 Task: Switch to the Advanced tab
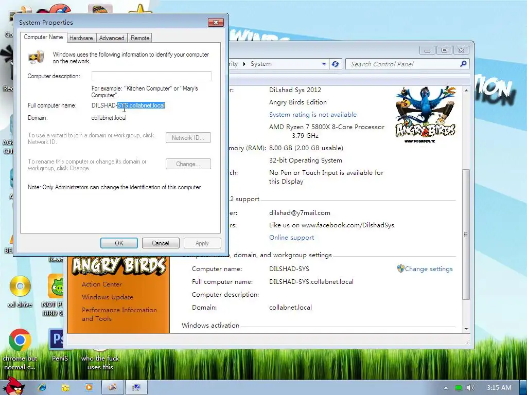[112, 38]
